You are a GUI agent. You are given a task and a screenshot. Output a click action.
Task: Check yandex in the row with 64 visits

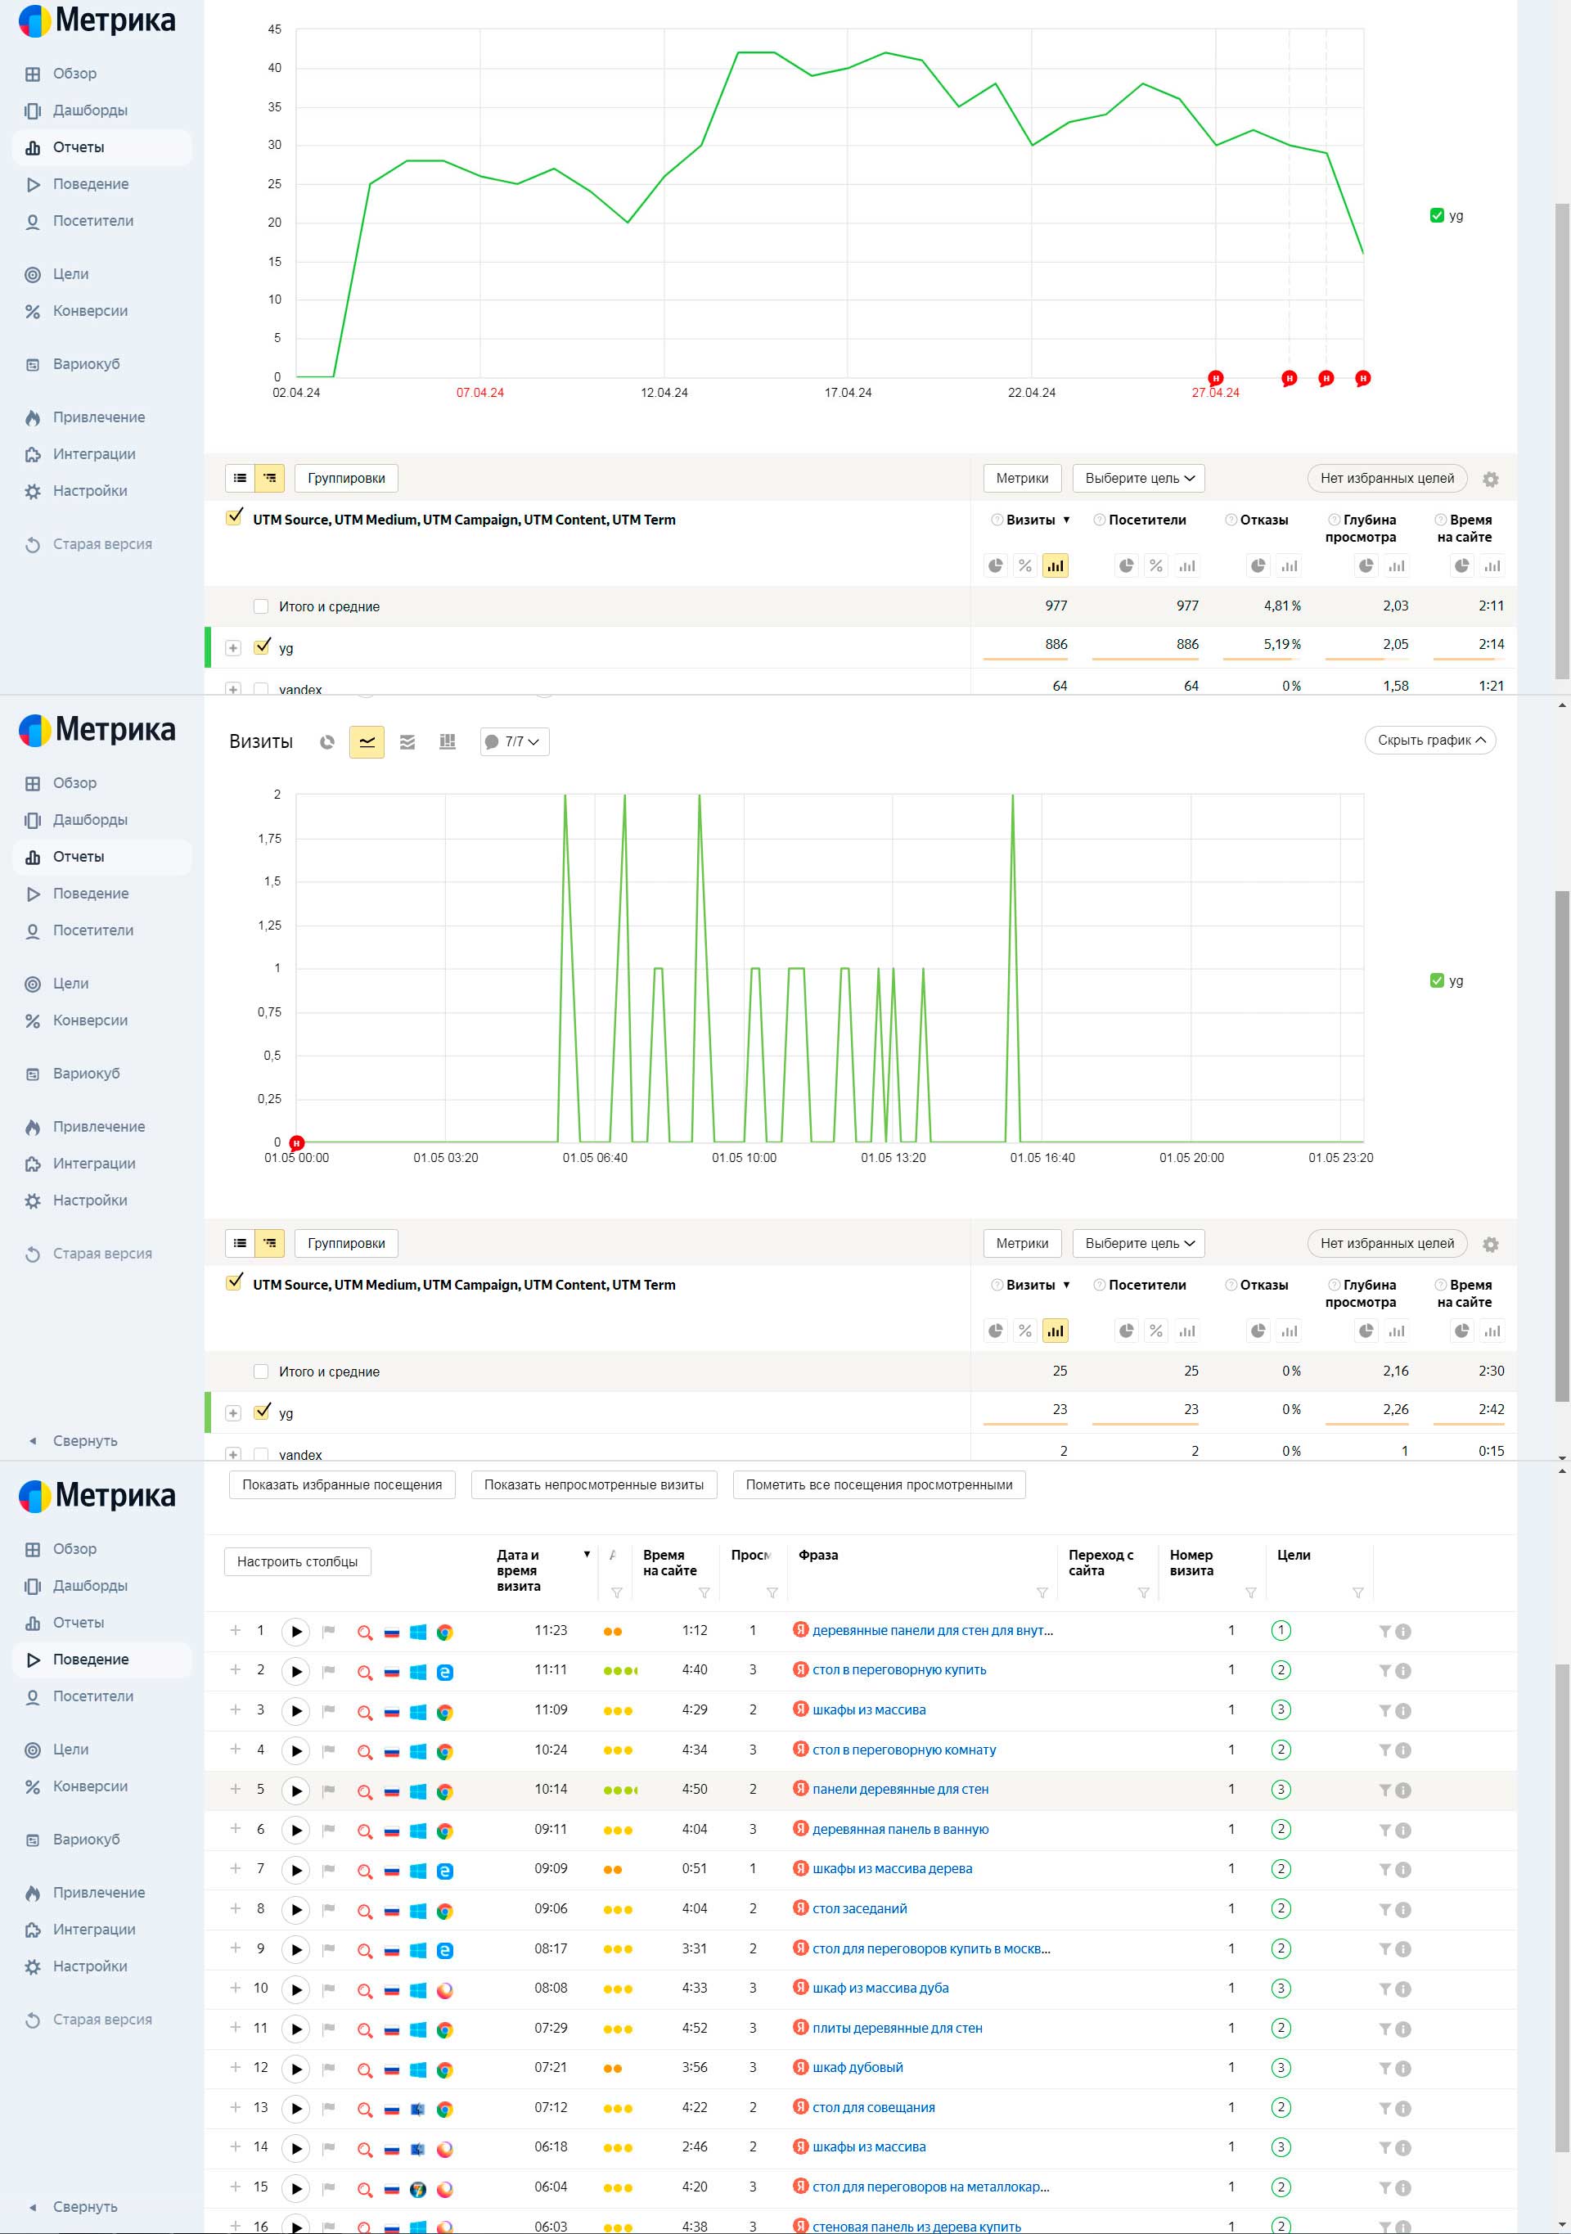coord(261,689)
